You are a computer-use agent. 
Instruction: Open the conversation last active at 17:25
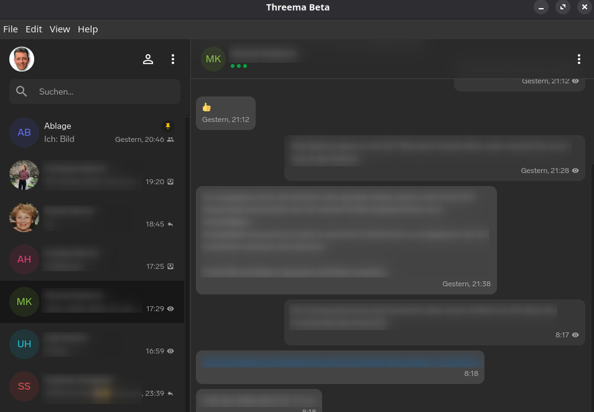[92, 259]
